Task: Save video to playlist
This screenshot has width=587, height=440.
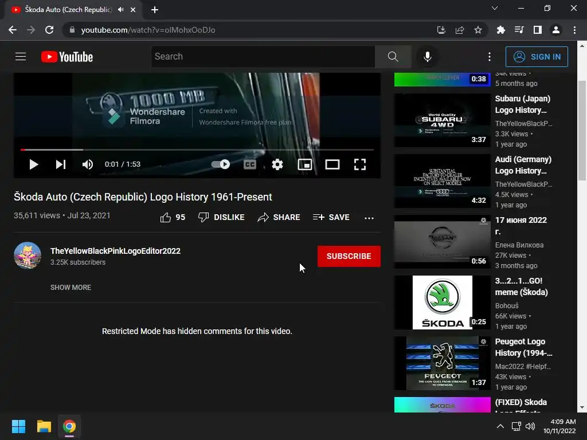Action: [x=331, y=217]
